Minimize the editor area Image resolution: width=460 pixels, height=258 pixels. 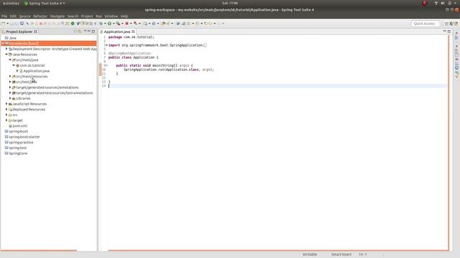tap(444, 32)
